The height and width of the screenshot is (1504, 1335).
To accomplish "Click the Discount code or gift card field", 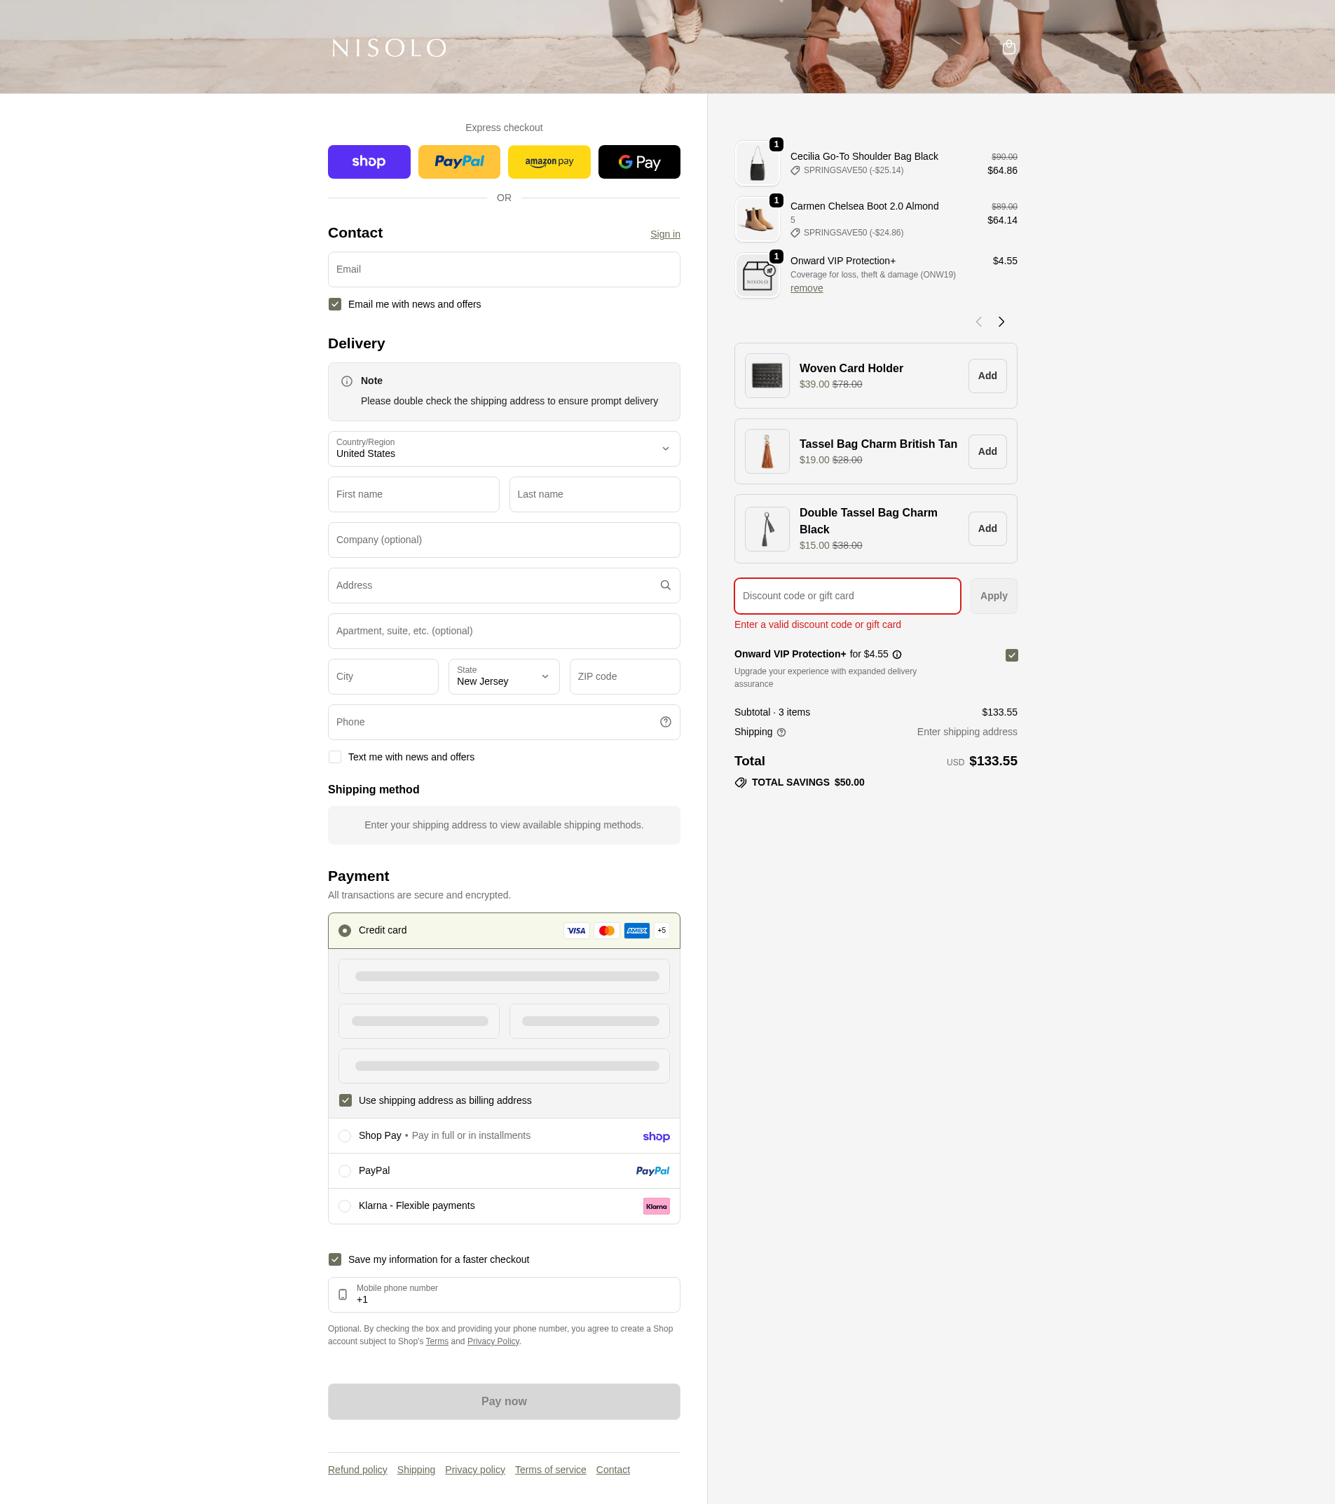I will (847, 596).
